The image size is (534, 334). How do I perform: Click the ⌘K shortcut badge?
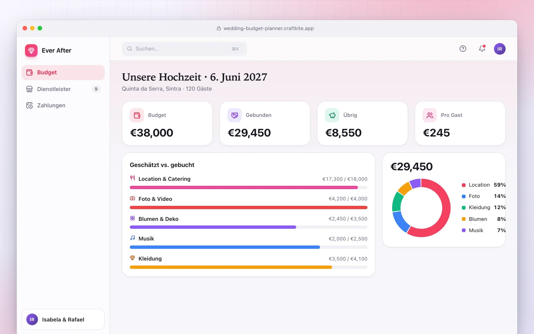click(x=235, y=49)
